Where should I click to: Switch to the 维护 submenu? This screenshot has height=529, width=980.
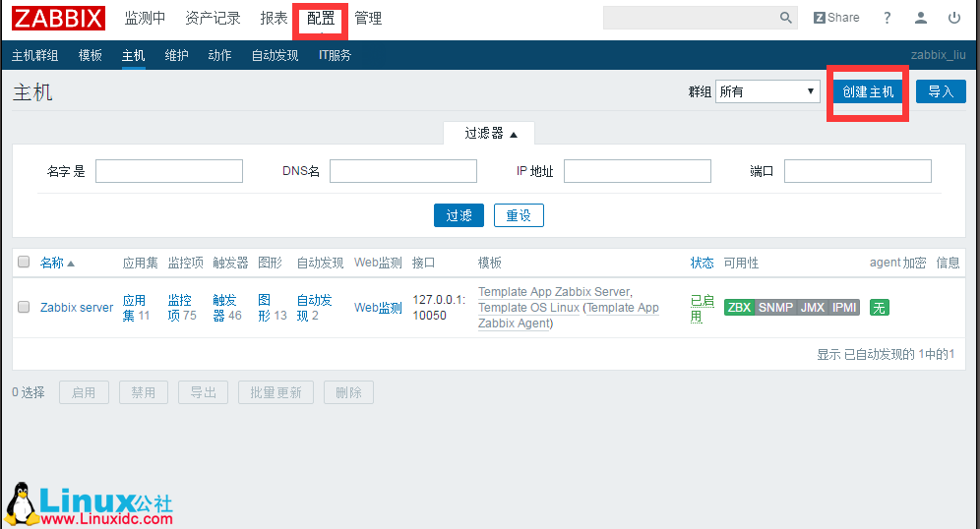(176, 55)
